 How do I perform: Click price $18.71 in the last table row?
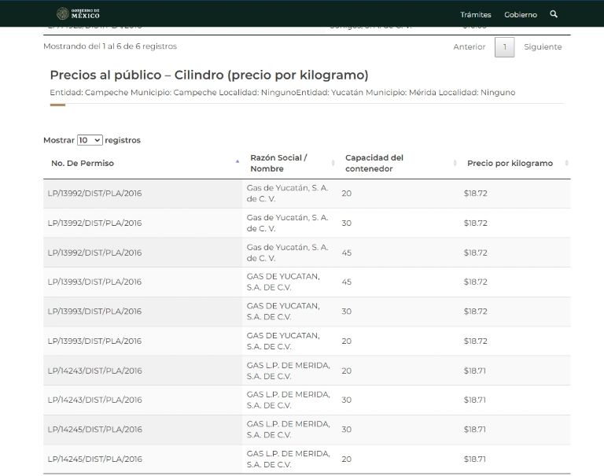[x=474, y=459]
